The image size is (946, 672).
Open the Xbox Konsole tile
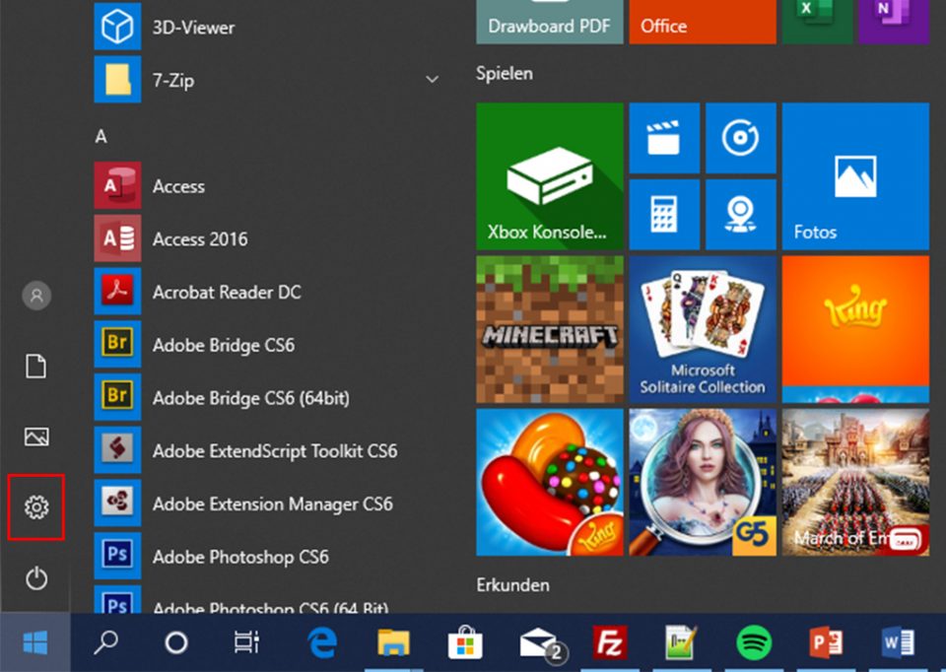549,176
